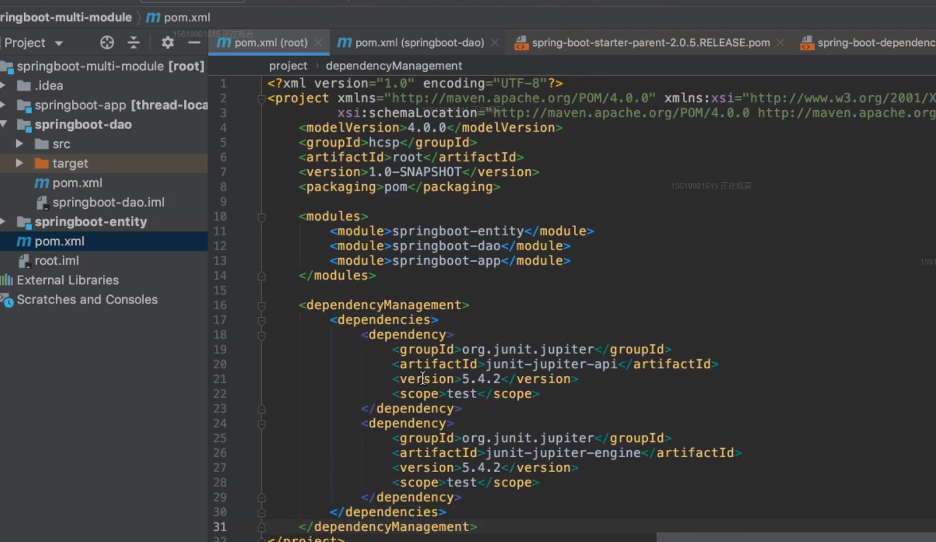Close the pom.xml (springboot-dao) tab
This screenshot has width=936, height=542.
tap(494, 43)
